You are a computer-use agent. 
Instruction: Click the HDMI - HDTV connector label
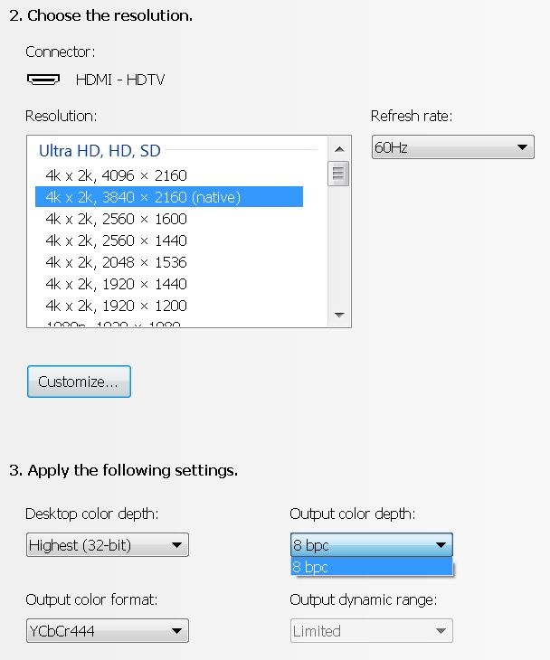tap(120, 80)
